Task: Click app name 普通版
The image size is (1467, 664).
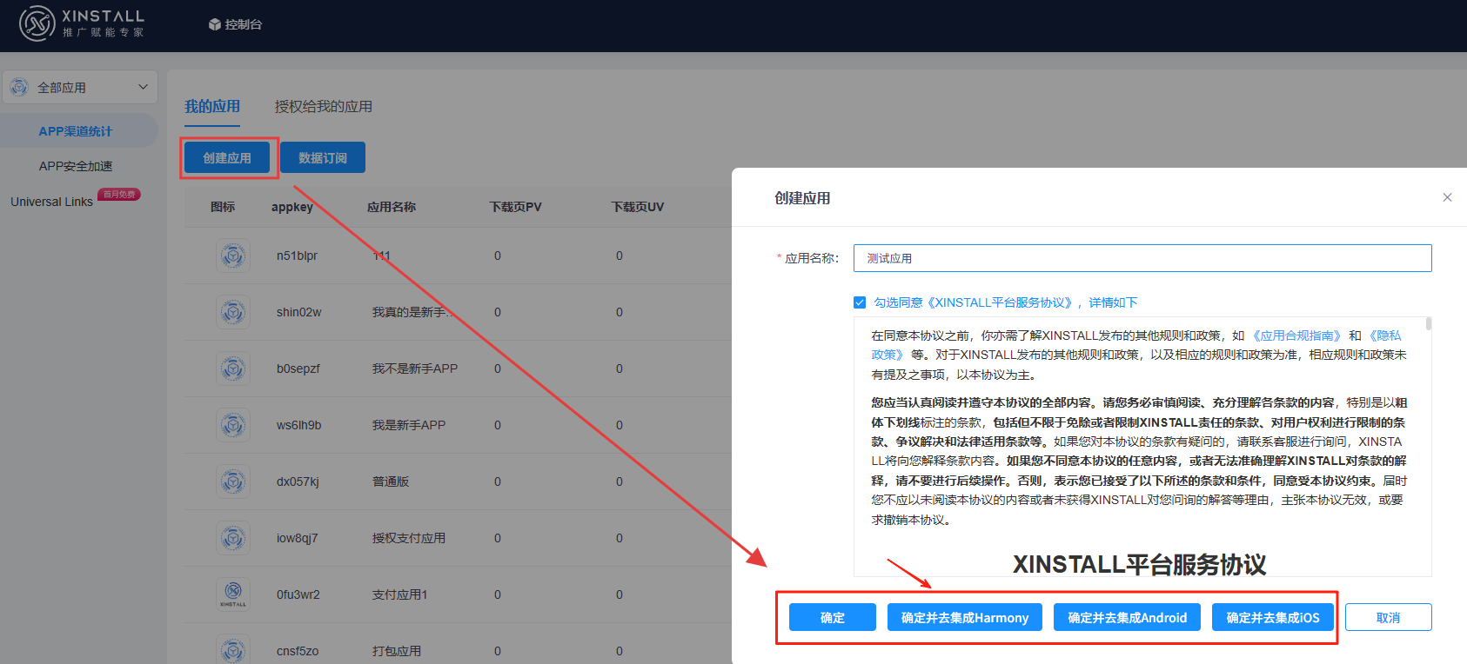Action: point(391,481)
